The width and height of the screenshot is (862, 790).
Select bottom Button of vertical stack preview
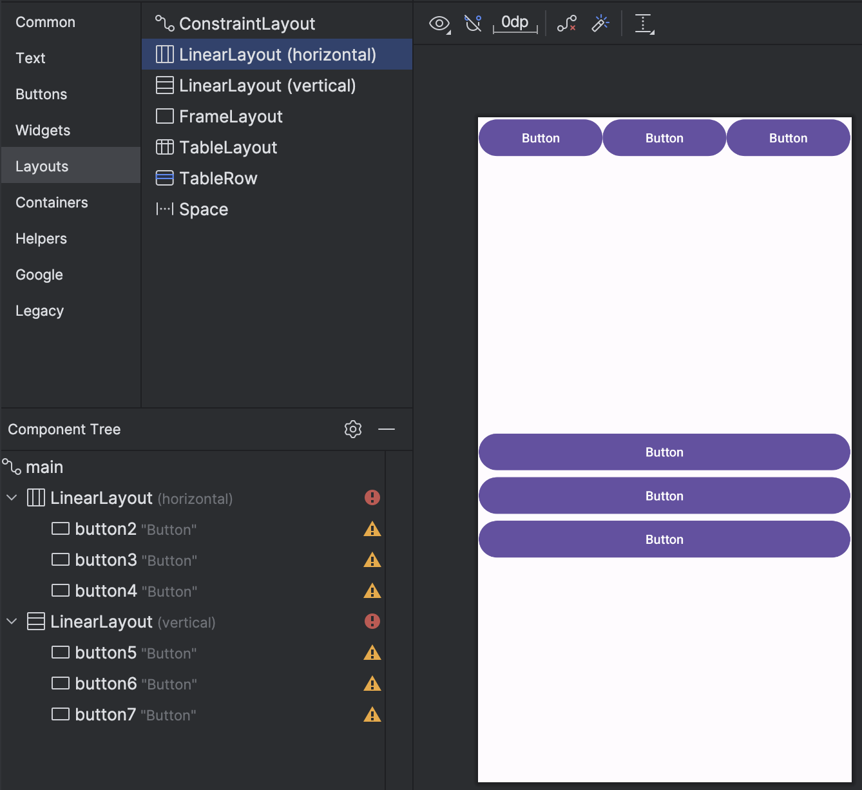click(x=664, y=539)
